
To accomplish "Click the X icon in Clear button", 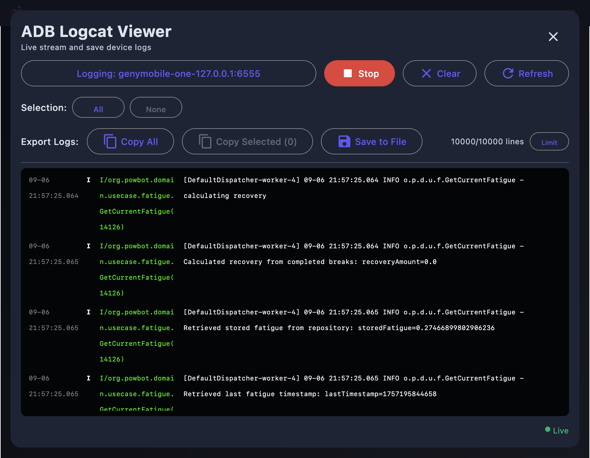I will click(426, 73).
